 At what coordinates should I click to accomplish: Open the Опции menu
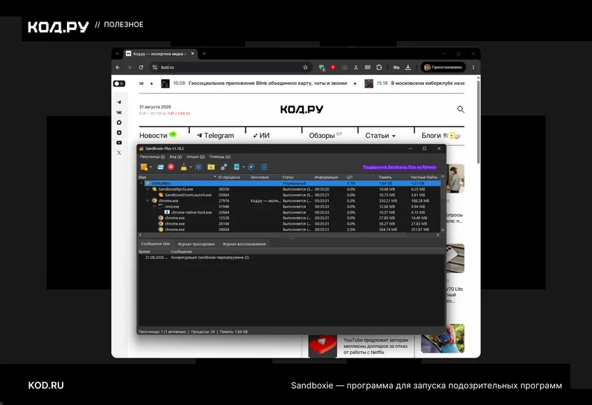196,157
